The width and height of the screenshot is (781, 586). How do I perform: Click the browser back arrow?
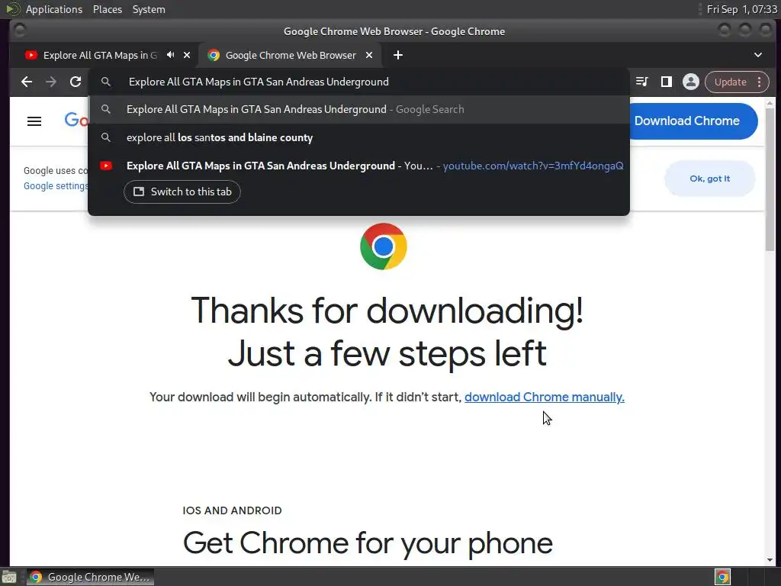point(27,82)
